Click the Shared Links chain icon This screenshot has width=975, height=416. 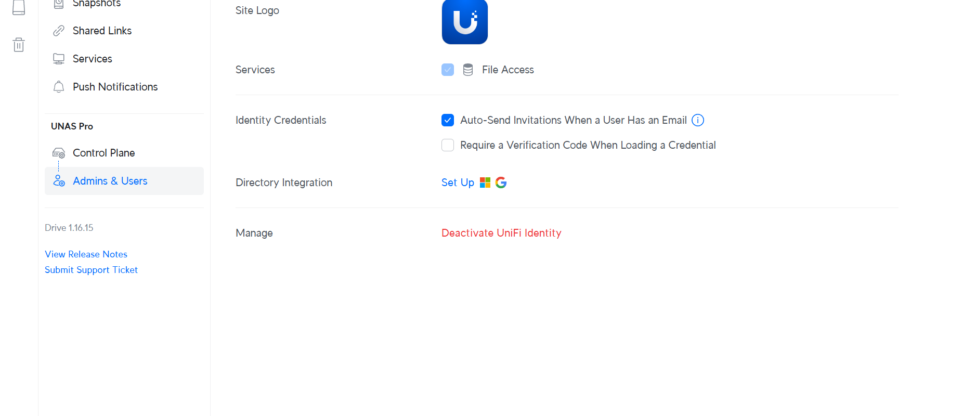59,31
